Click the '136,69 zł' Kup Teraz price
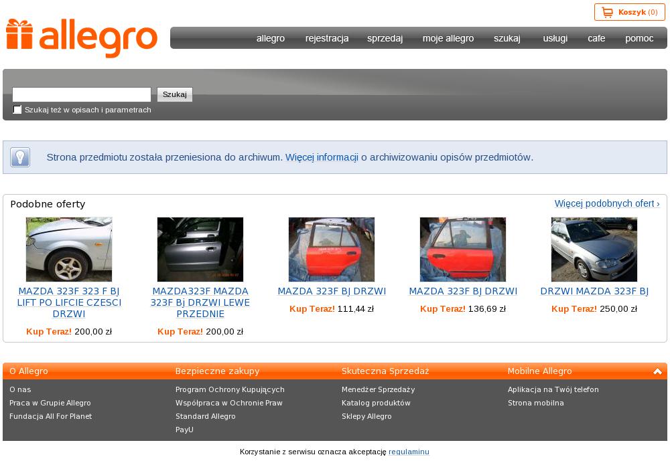The image size is (670, 465). [487, 309]
